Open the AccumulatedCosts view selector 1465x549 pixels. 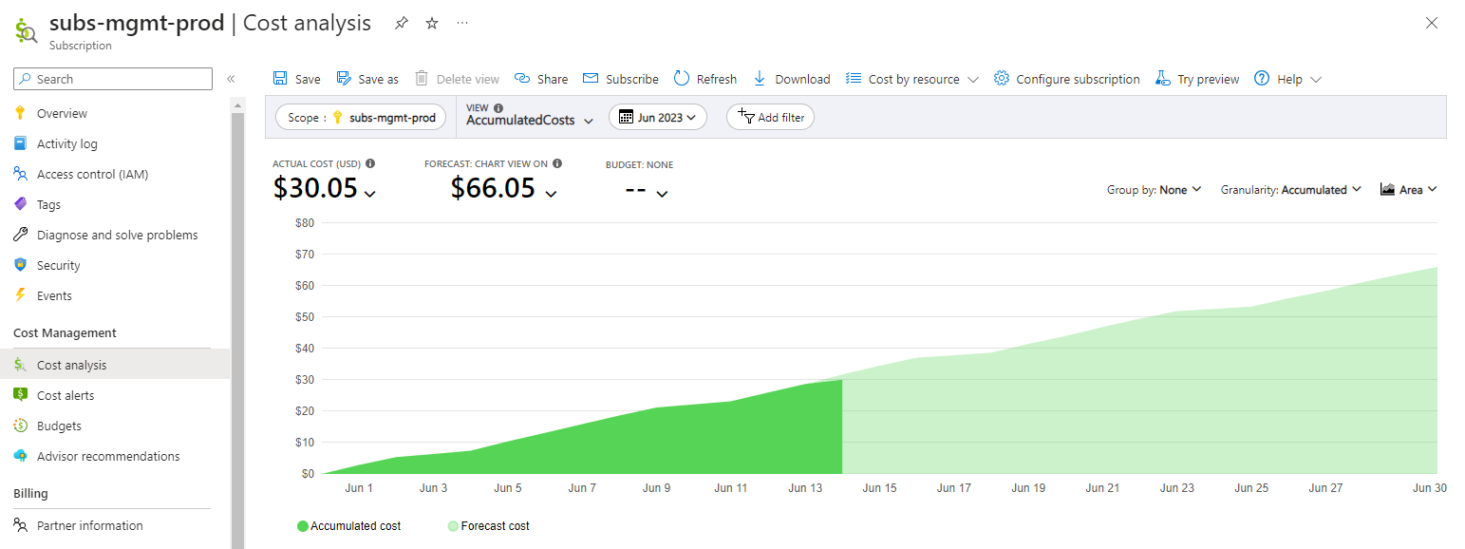(530, 121)
